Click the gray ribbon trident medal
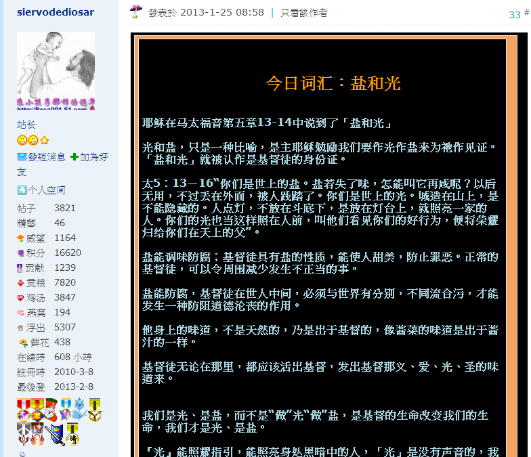Image resolution: width=531 pixels, height=457 pixels. 23,434
